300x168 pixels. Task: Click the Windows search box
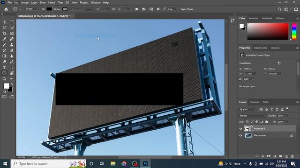[x=48, y=164]
